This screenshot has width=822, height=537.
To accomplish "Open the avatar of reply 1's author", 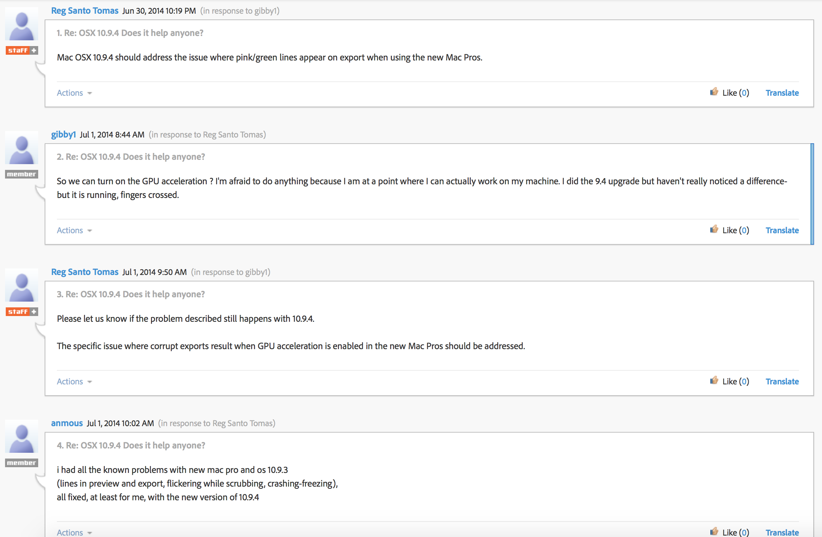I will click(x=22, y=24).
